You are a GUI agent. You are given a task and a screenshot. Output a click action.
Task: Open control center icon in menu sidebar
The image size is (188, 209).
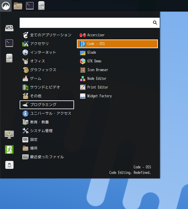pyautogui.click(x=9, y=28)
